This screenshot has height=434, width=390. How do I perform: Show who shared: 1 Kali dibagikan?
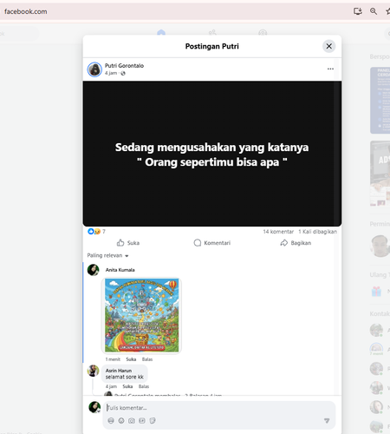tap(317, 232)
